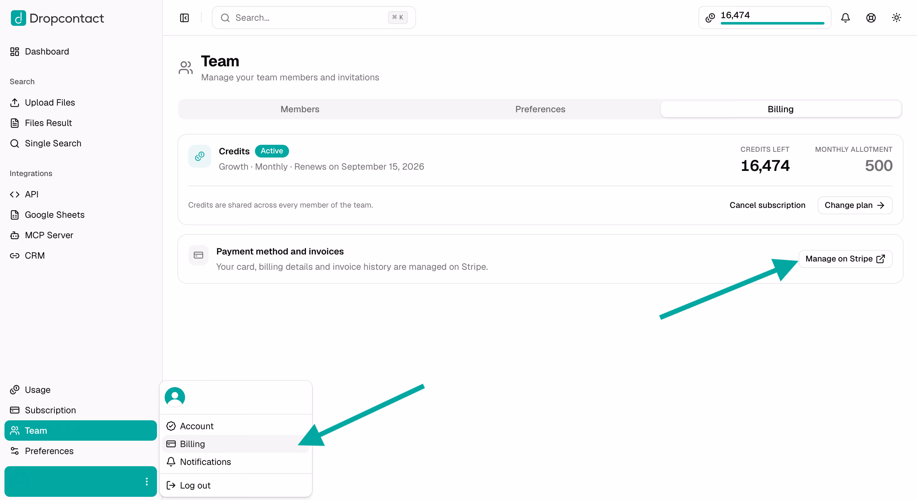Select the Billing tab
Image resolution: width=917 pixels, height=500 pixels.
[x=780, y=109]
